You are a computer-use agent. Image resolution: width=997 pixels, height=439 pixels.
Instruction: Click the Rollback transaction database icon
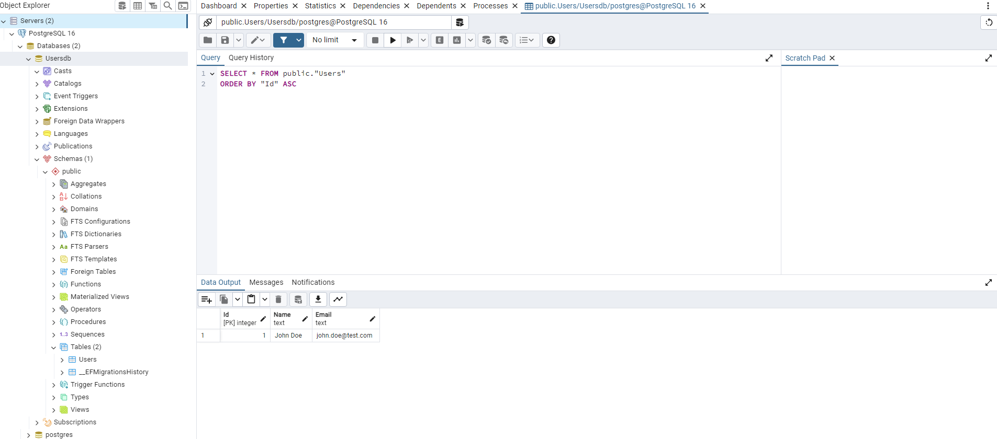coord(504,40)
